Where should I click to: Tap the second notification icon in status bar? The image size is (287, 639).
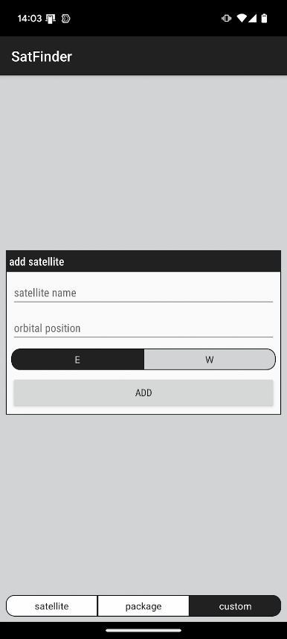[65, 19]
